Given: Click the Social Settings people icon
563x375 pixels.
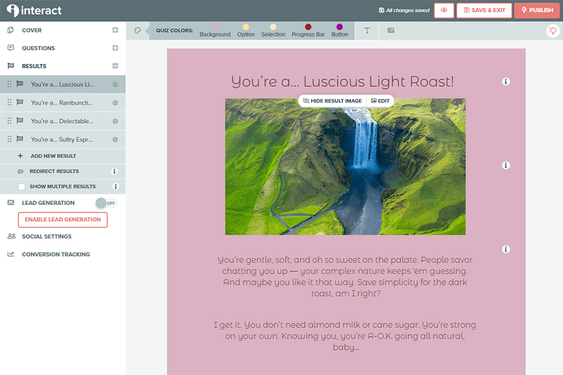Looking at the screenshot, I should point(12,236).
